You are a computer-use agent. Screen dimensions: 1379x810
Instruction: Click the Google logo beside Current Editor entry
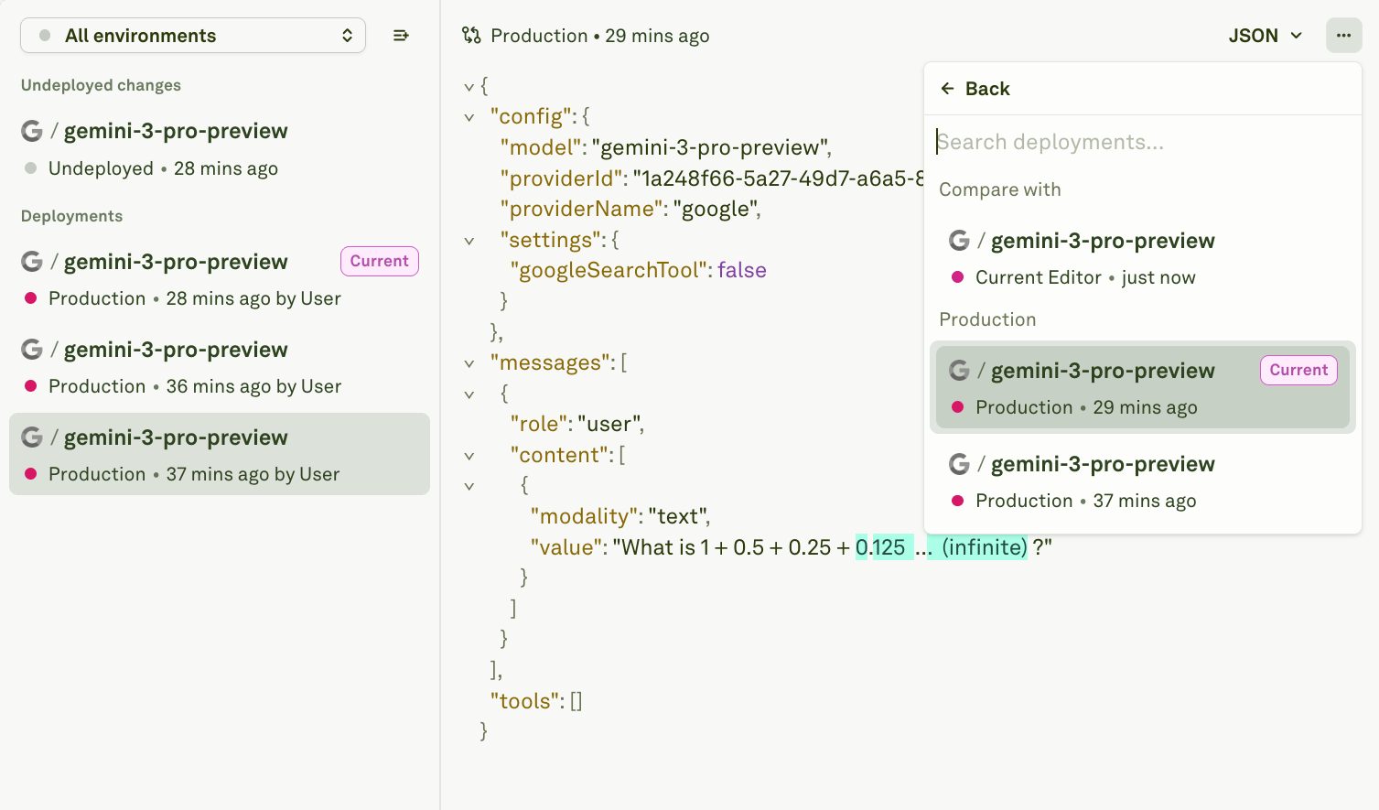(959, 241)
